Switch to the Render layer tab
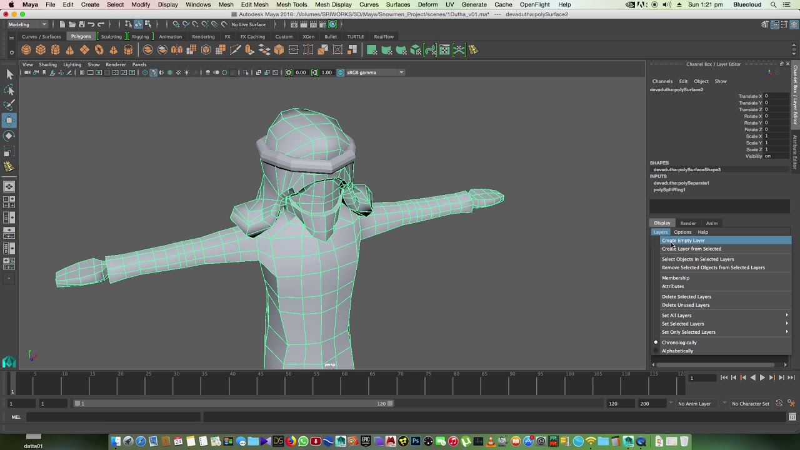 pyautogui.click(x=688, y=223)
